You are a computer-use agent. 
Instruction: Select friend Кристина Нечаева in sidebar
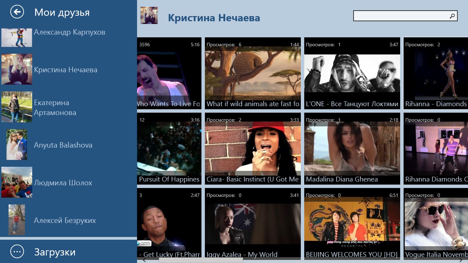coord(69,69)
